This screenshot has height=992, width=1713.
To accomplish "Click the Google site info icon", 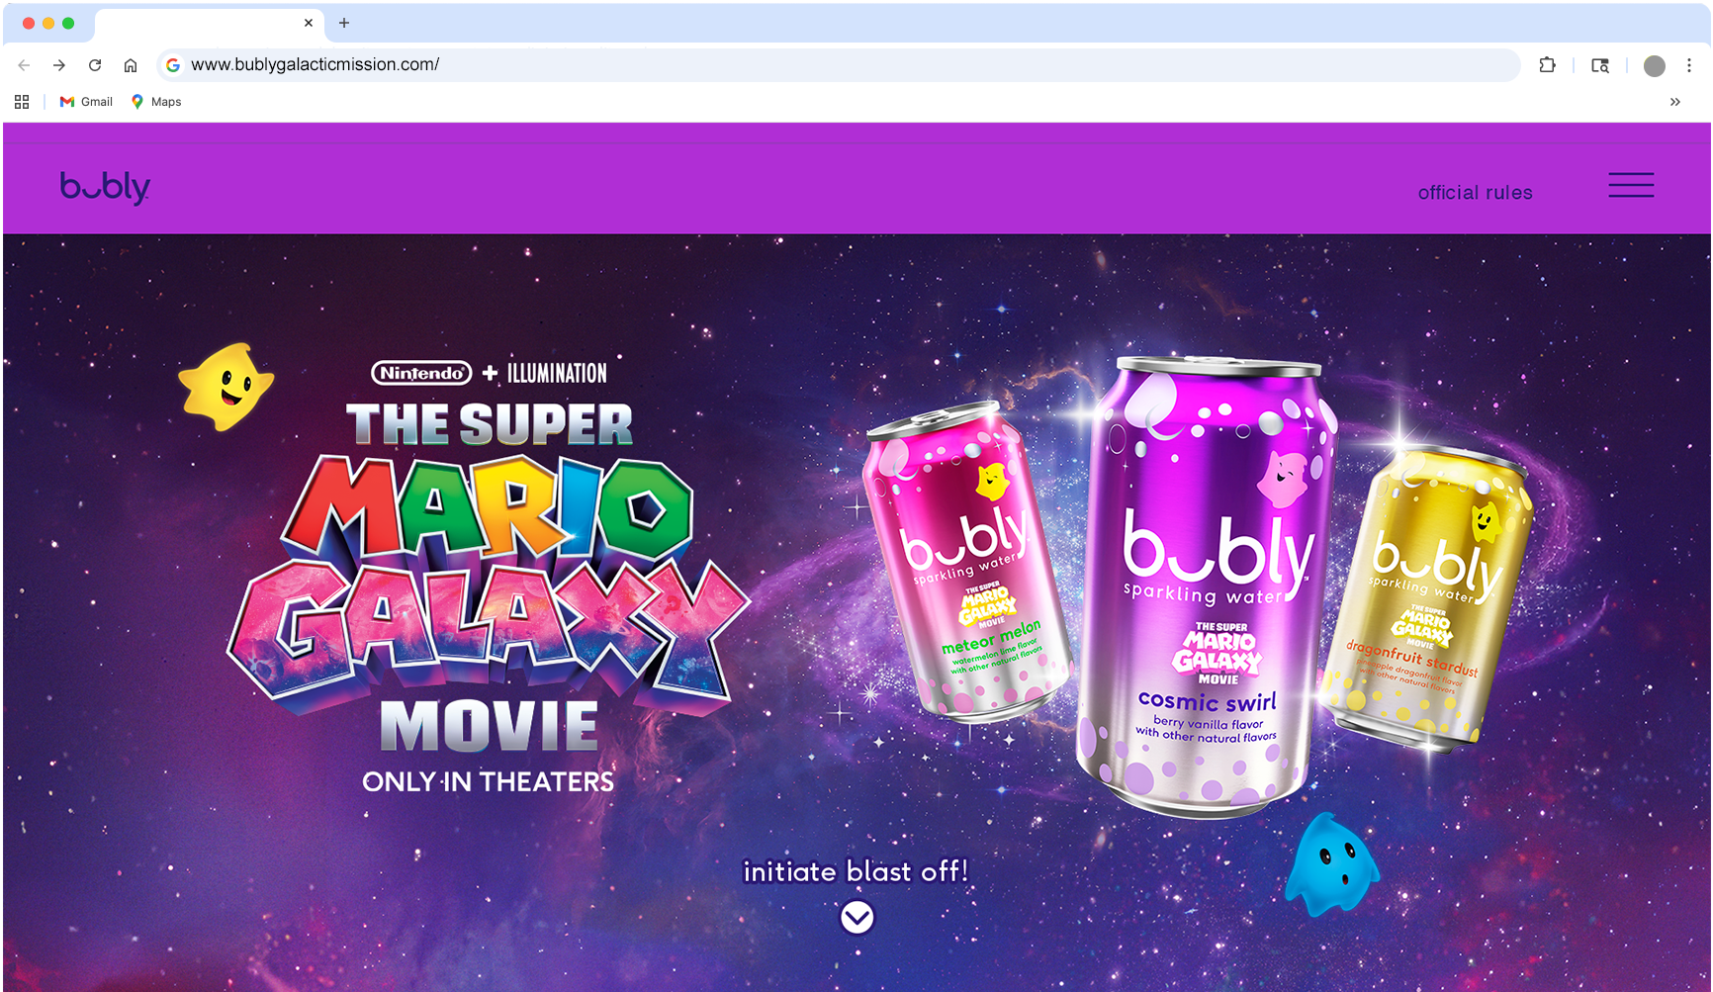I will tap(173, 65).
